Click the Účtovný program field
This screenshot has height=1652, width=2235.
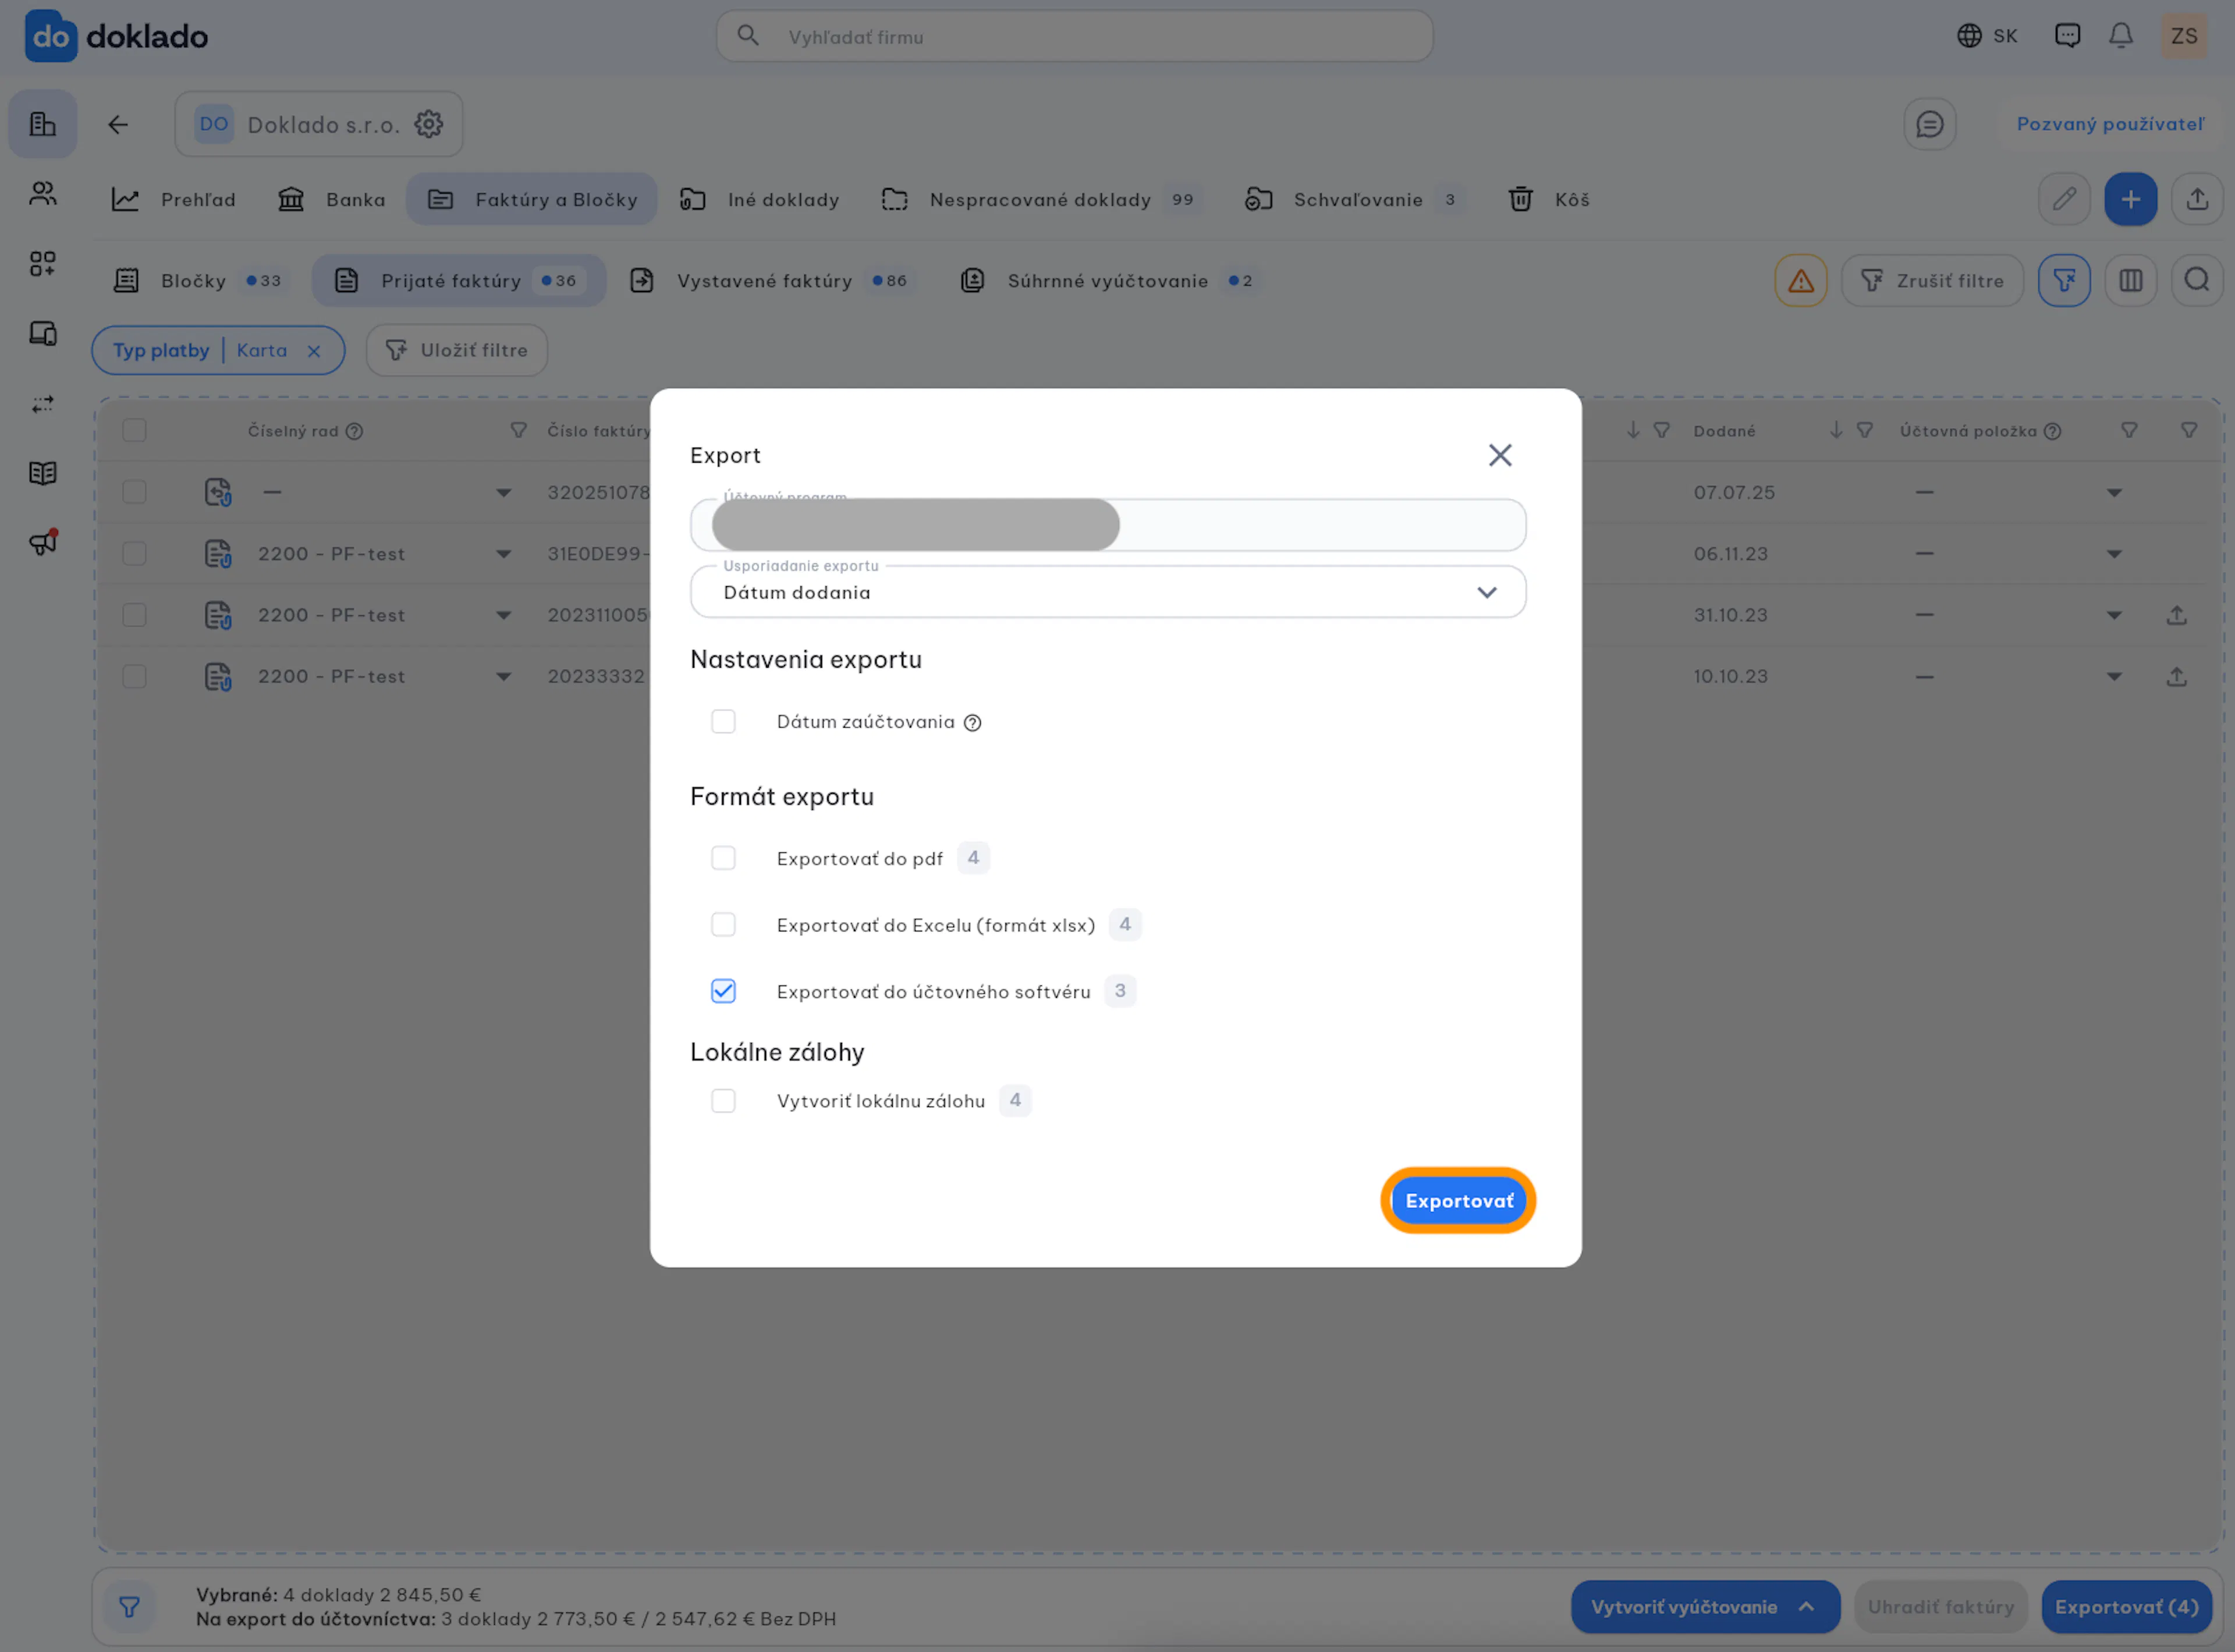pyautogui.click(x=1107, y=525)
